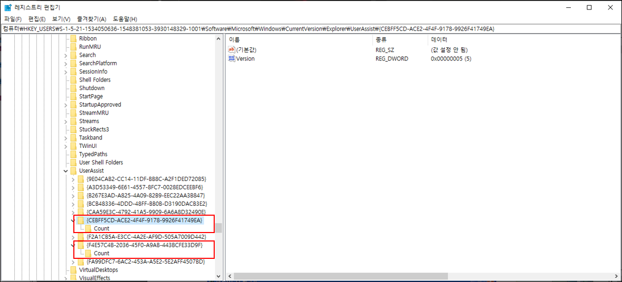This screenshot has height=282, width=622.
Task: Click the tree pane scroll-up arrow
Action: (218, 39)
